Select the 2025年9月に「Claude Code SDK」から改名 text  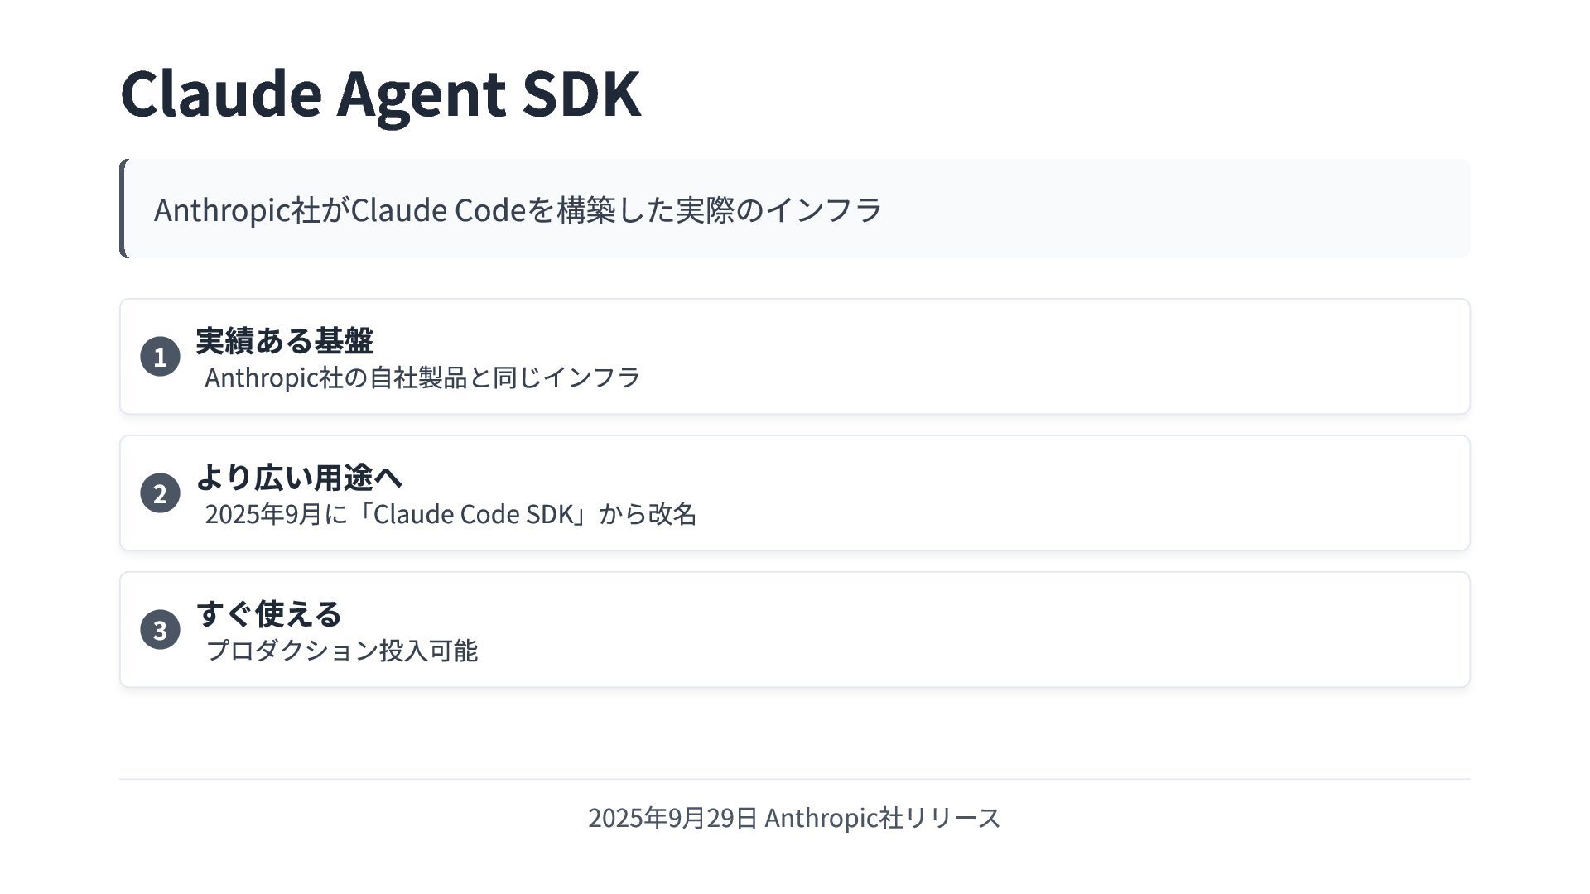pyautogui.click(x=450, y=514)
